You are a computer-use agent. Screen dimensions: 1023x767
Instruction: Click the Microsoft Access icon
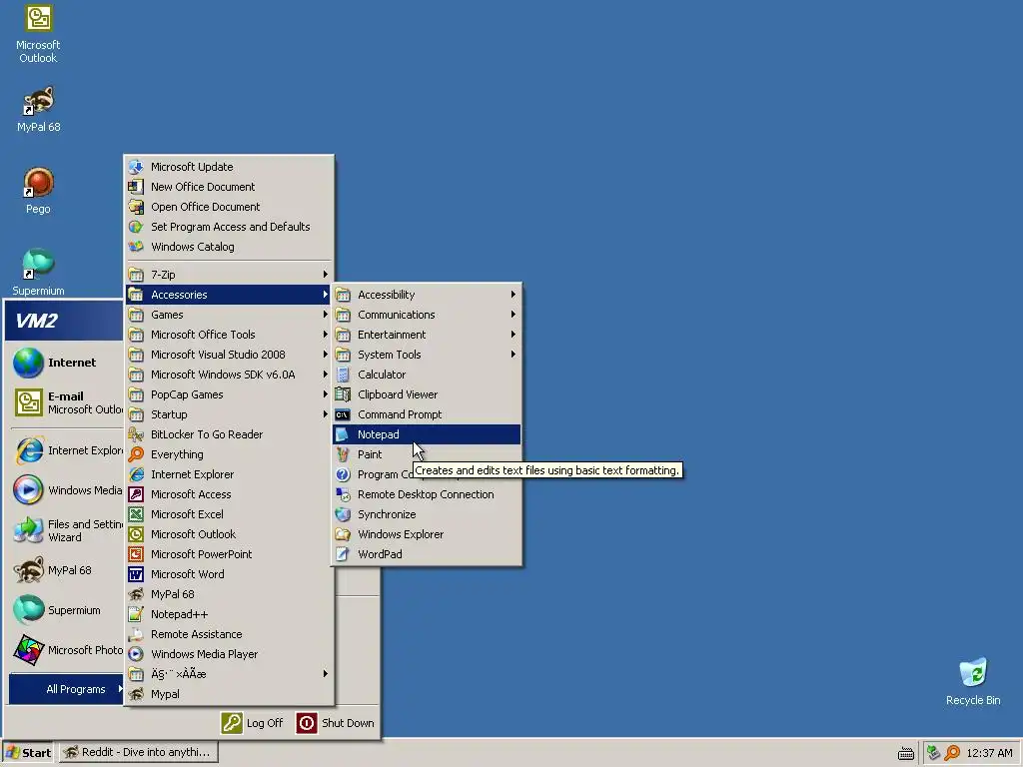coord(136,494)
